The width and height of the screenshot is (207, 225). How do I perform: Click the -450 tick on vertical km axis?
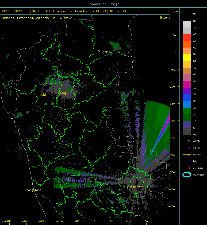(171, 206)
